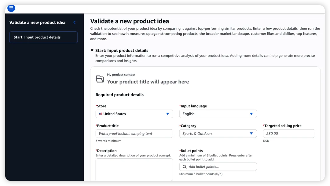Screen dimensions: 330x186
Task: Focus the Product title input field
Action: coord(134,134)
